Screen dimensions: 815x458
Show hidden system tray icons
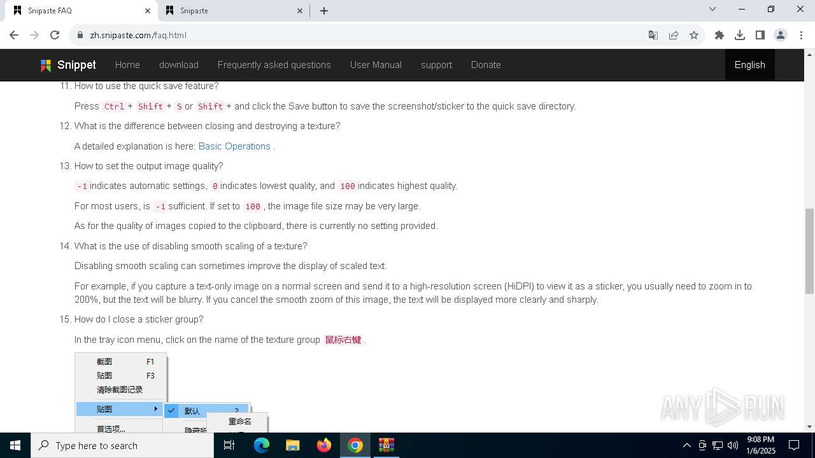686,445
